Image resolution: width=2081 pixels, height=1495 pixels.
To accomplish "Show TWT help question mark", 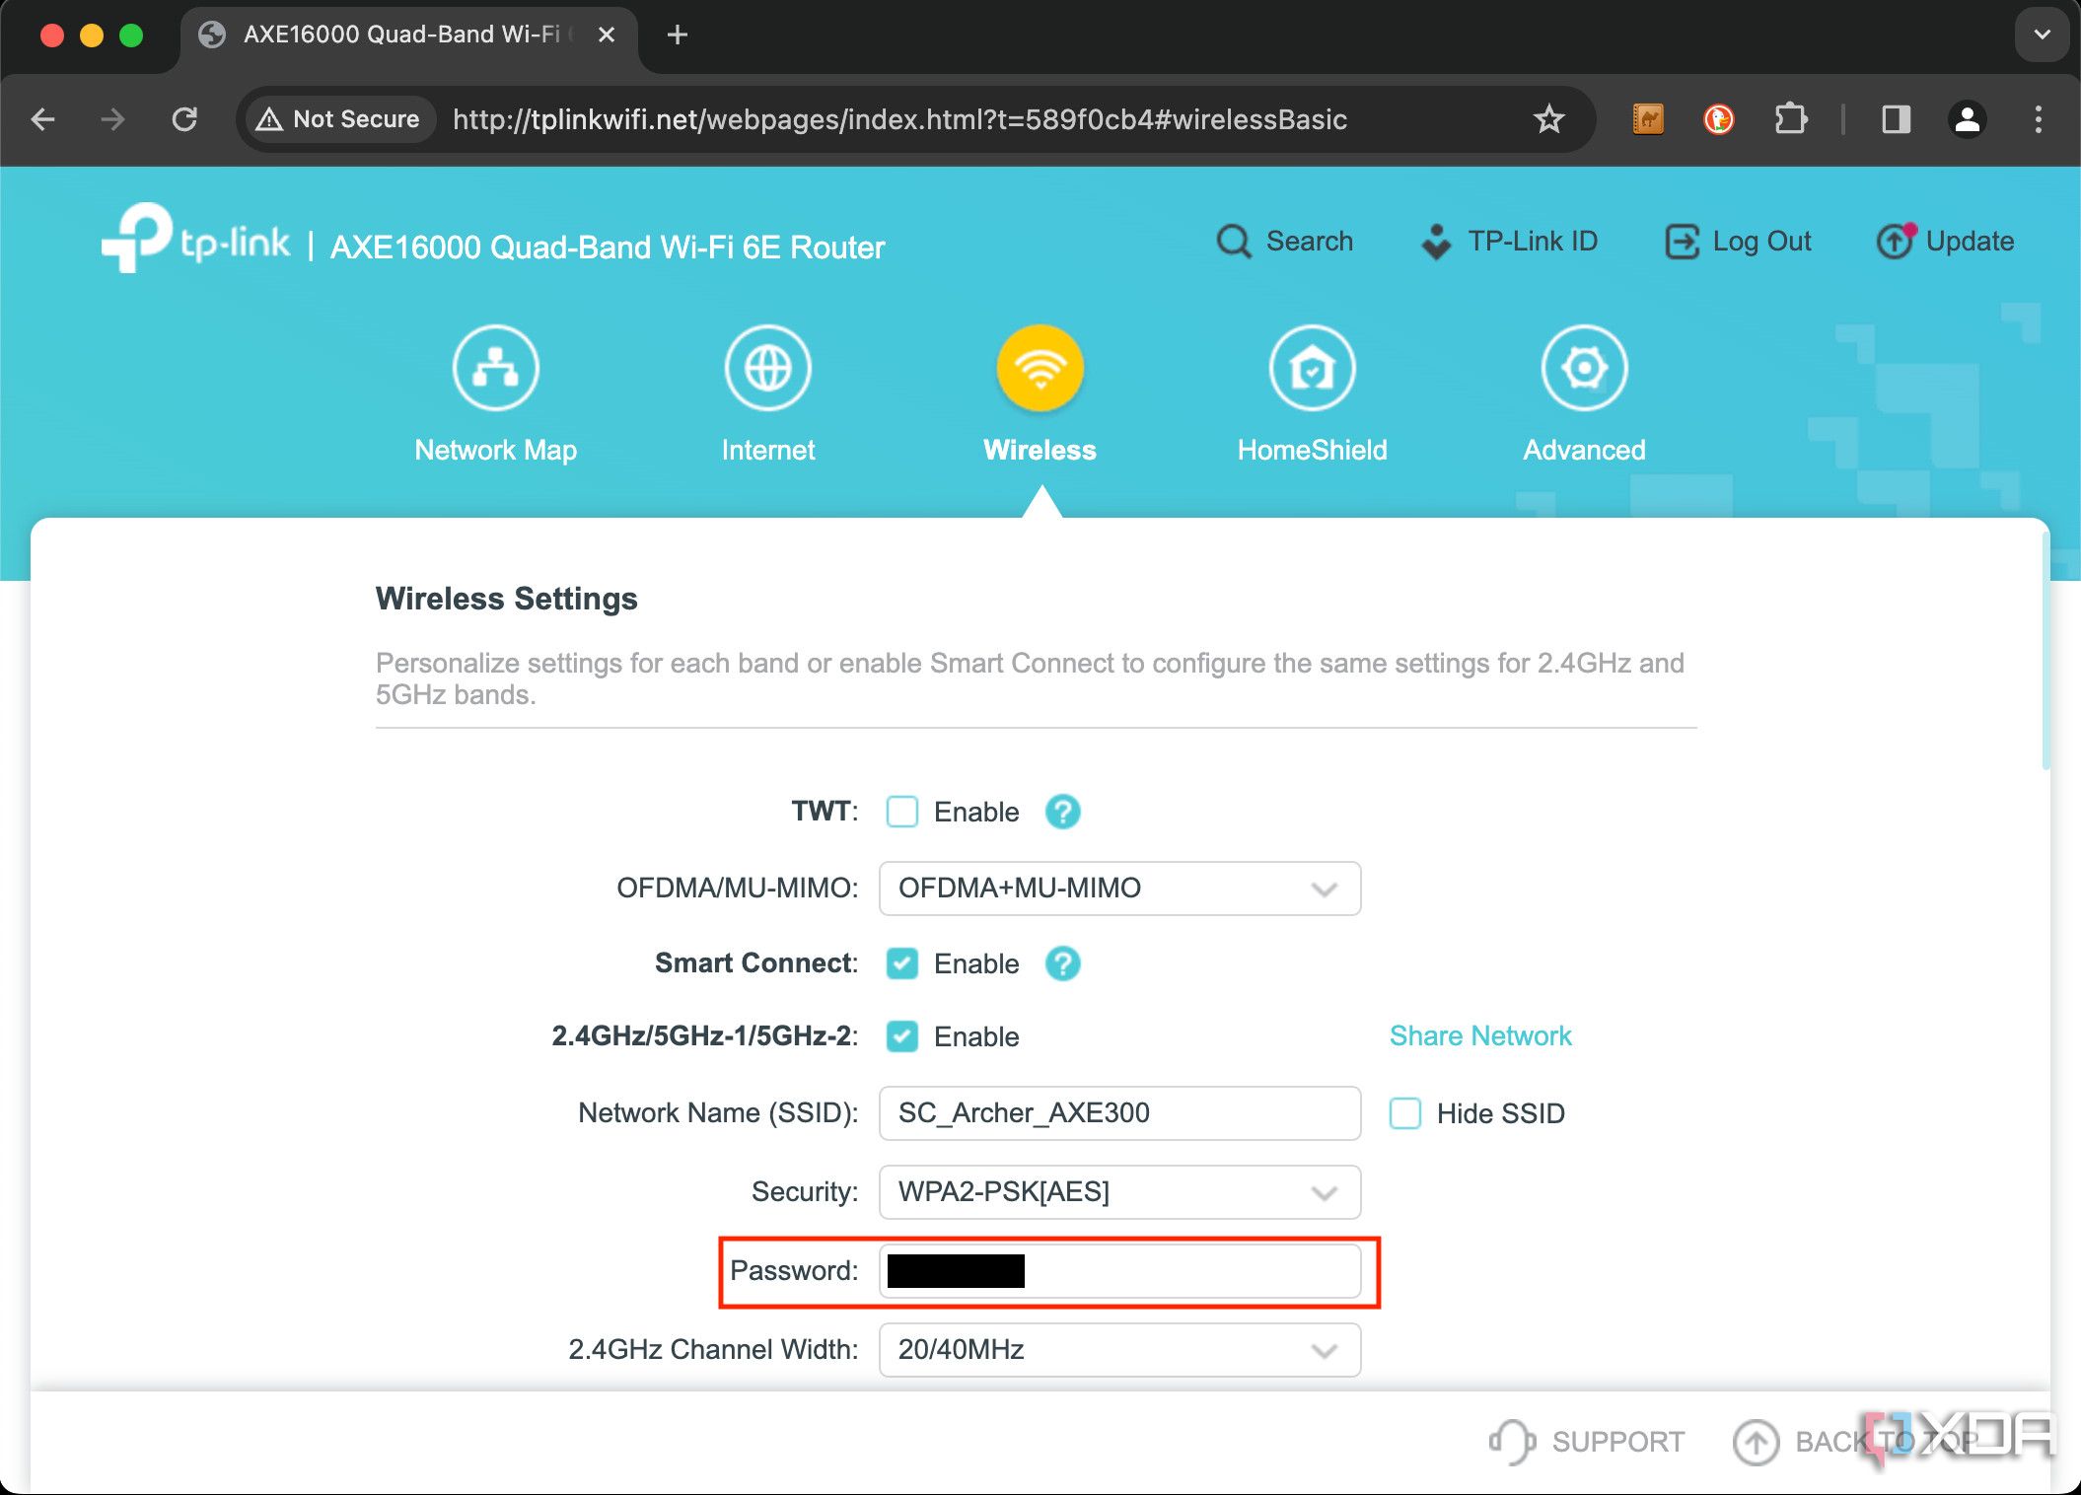I will click(1062, 812).
